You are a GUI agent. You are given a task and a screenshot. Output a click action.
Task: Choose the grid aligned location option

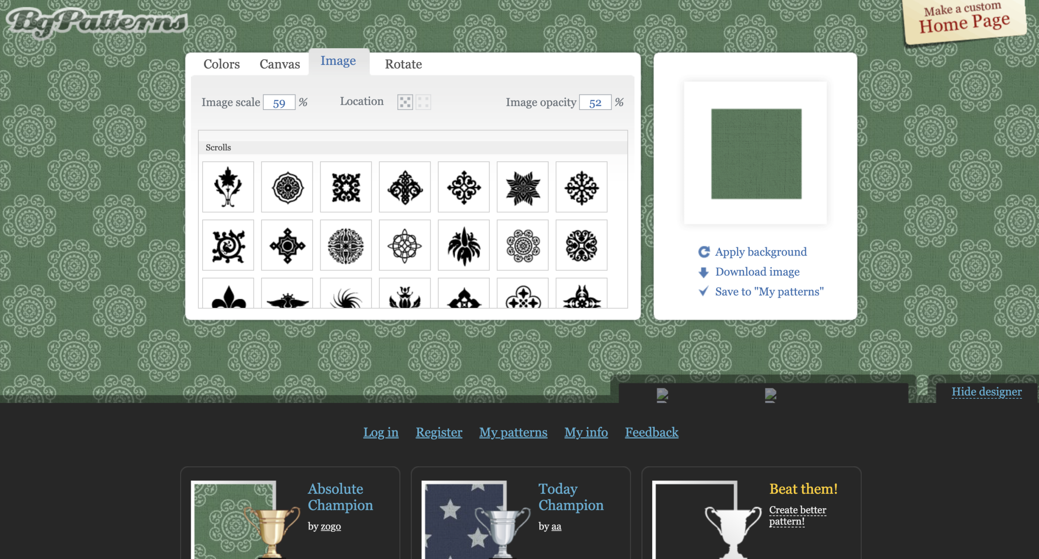pos(423,102)
